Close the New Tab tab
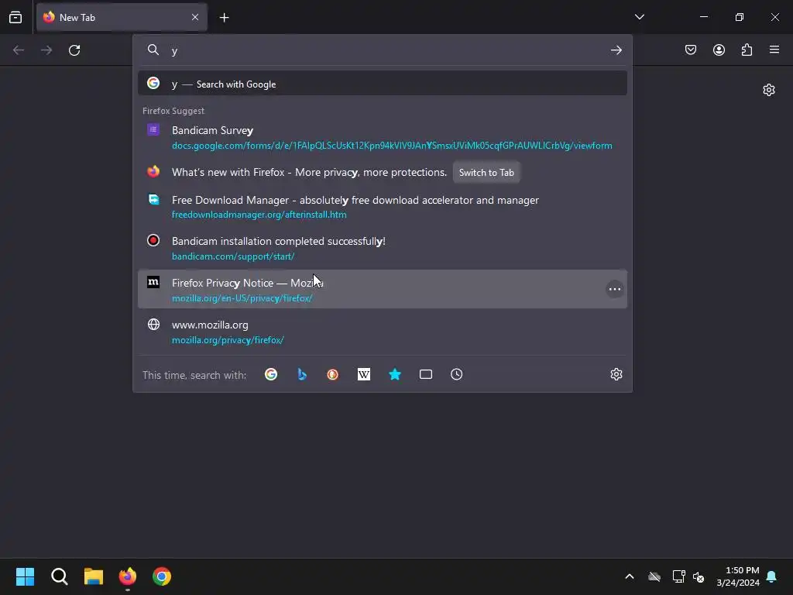The height and width of the screenshot is (595, 793). pyautogui.click(x=195, y=17)
